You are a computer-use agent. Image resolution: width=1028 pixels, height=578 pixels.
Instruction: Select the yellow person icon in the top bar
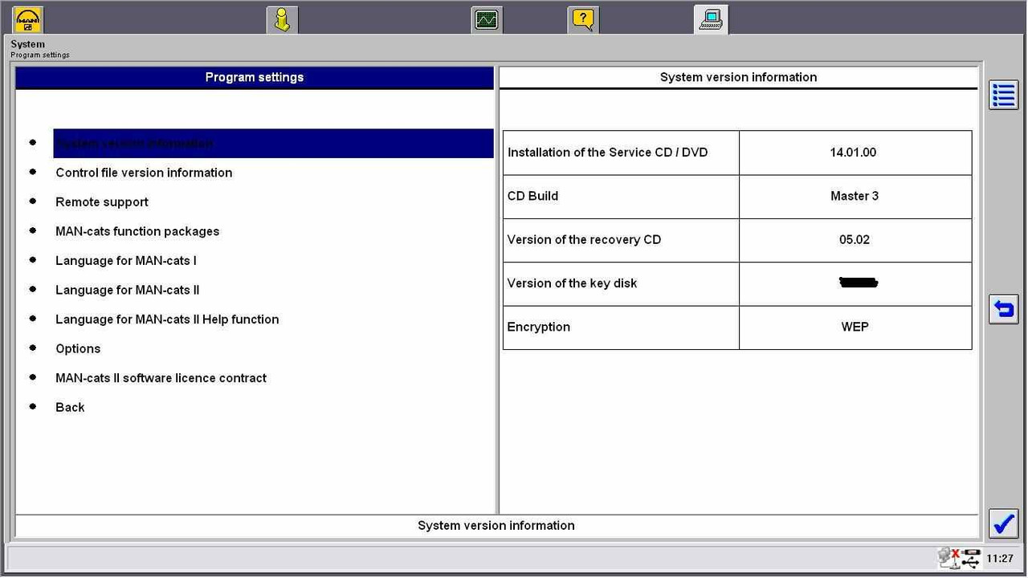[x=282, y=19]
